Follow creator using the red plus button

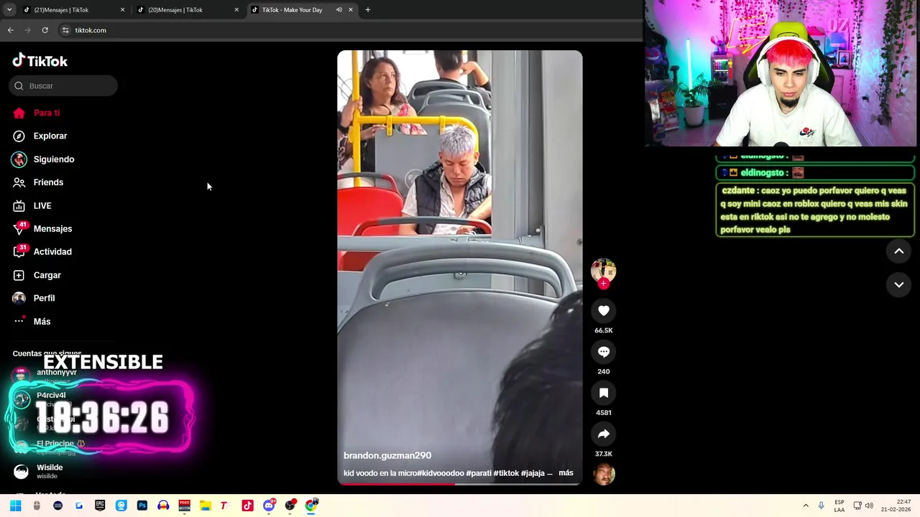(604, 284)
